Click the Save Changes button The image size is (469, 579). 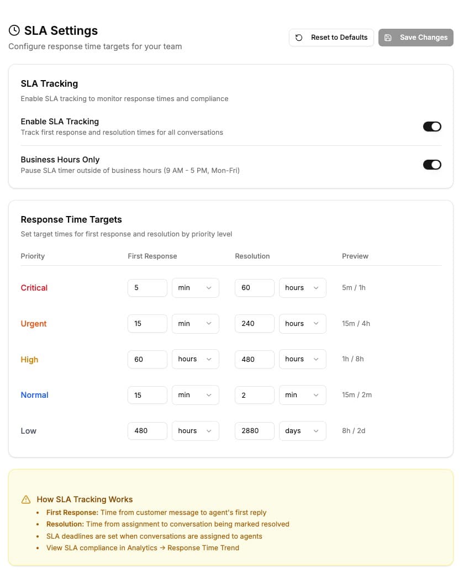click(416, 38)
